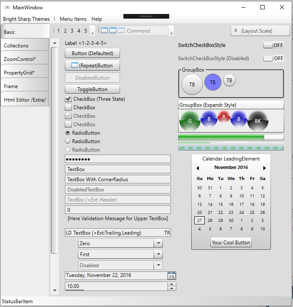Go to next month in calendar
The width and height of the screenshot is (293, 307).
tap(265, 168)
